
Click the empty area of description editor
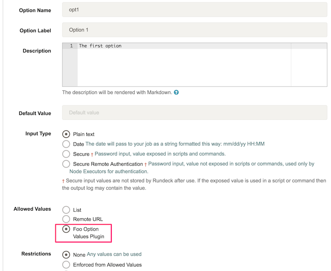[x=184, y=67]
